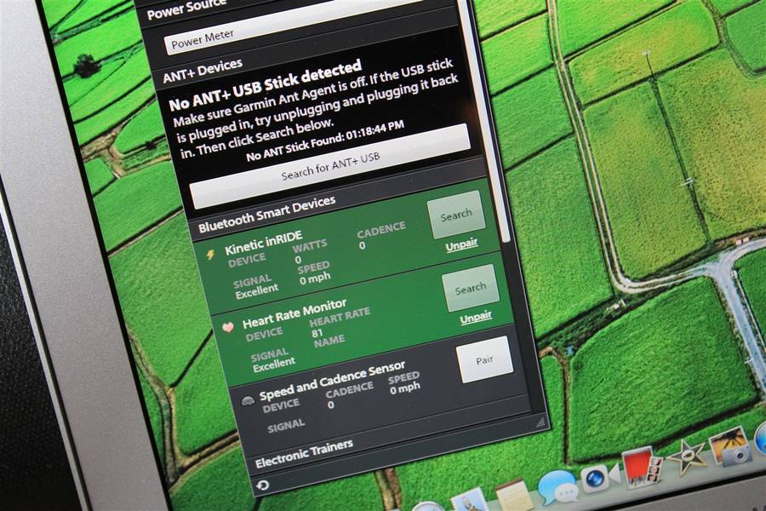
Task: Click the Heart Rate Monitor heart icon
Action: pos(227,325)
